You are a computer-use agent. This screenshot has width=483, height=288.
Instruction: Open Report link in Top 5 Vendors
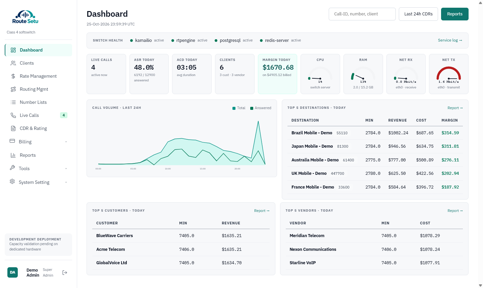click(455, 211)
